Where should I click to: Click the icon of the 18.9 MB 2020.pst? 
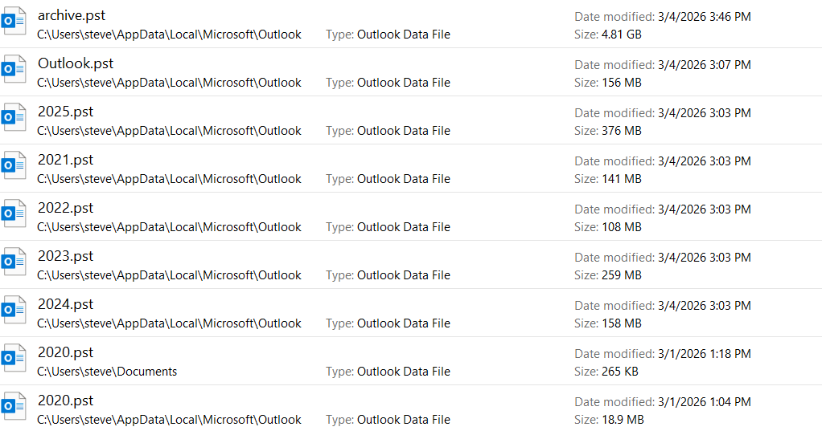pos(14,406)
